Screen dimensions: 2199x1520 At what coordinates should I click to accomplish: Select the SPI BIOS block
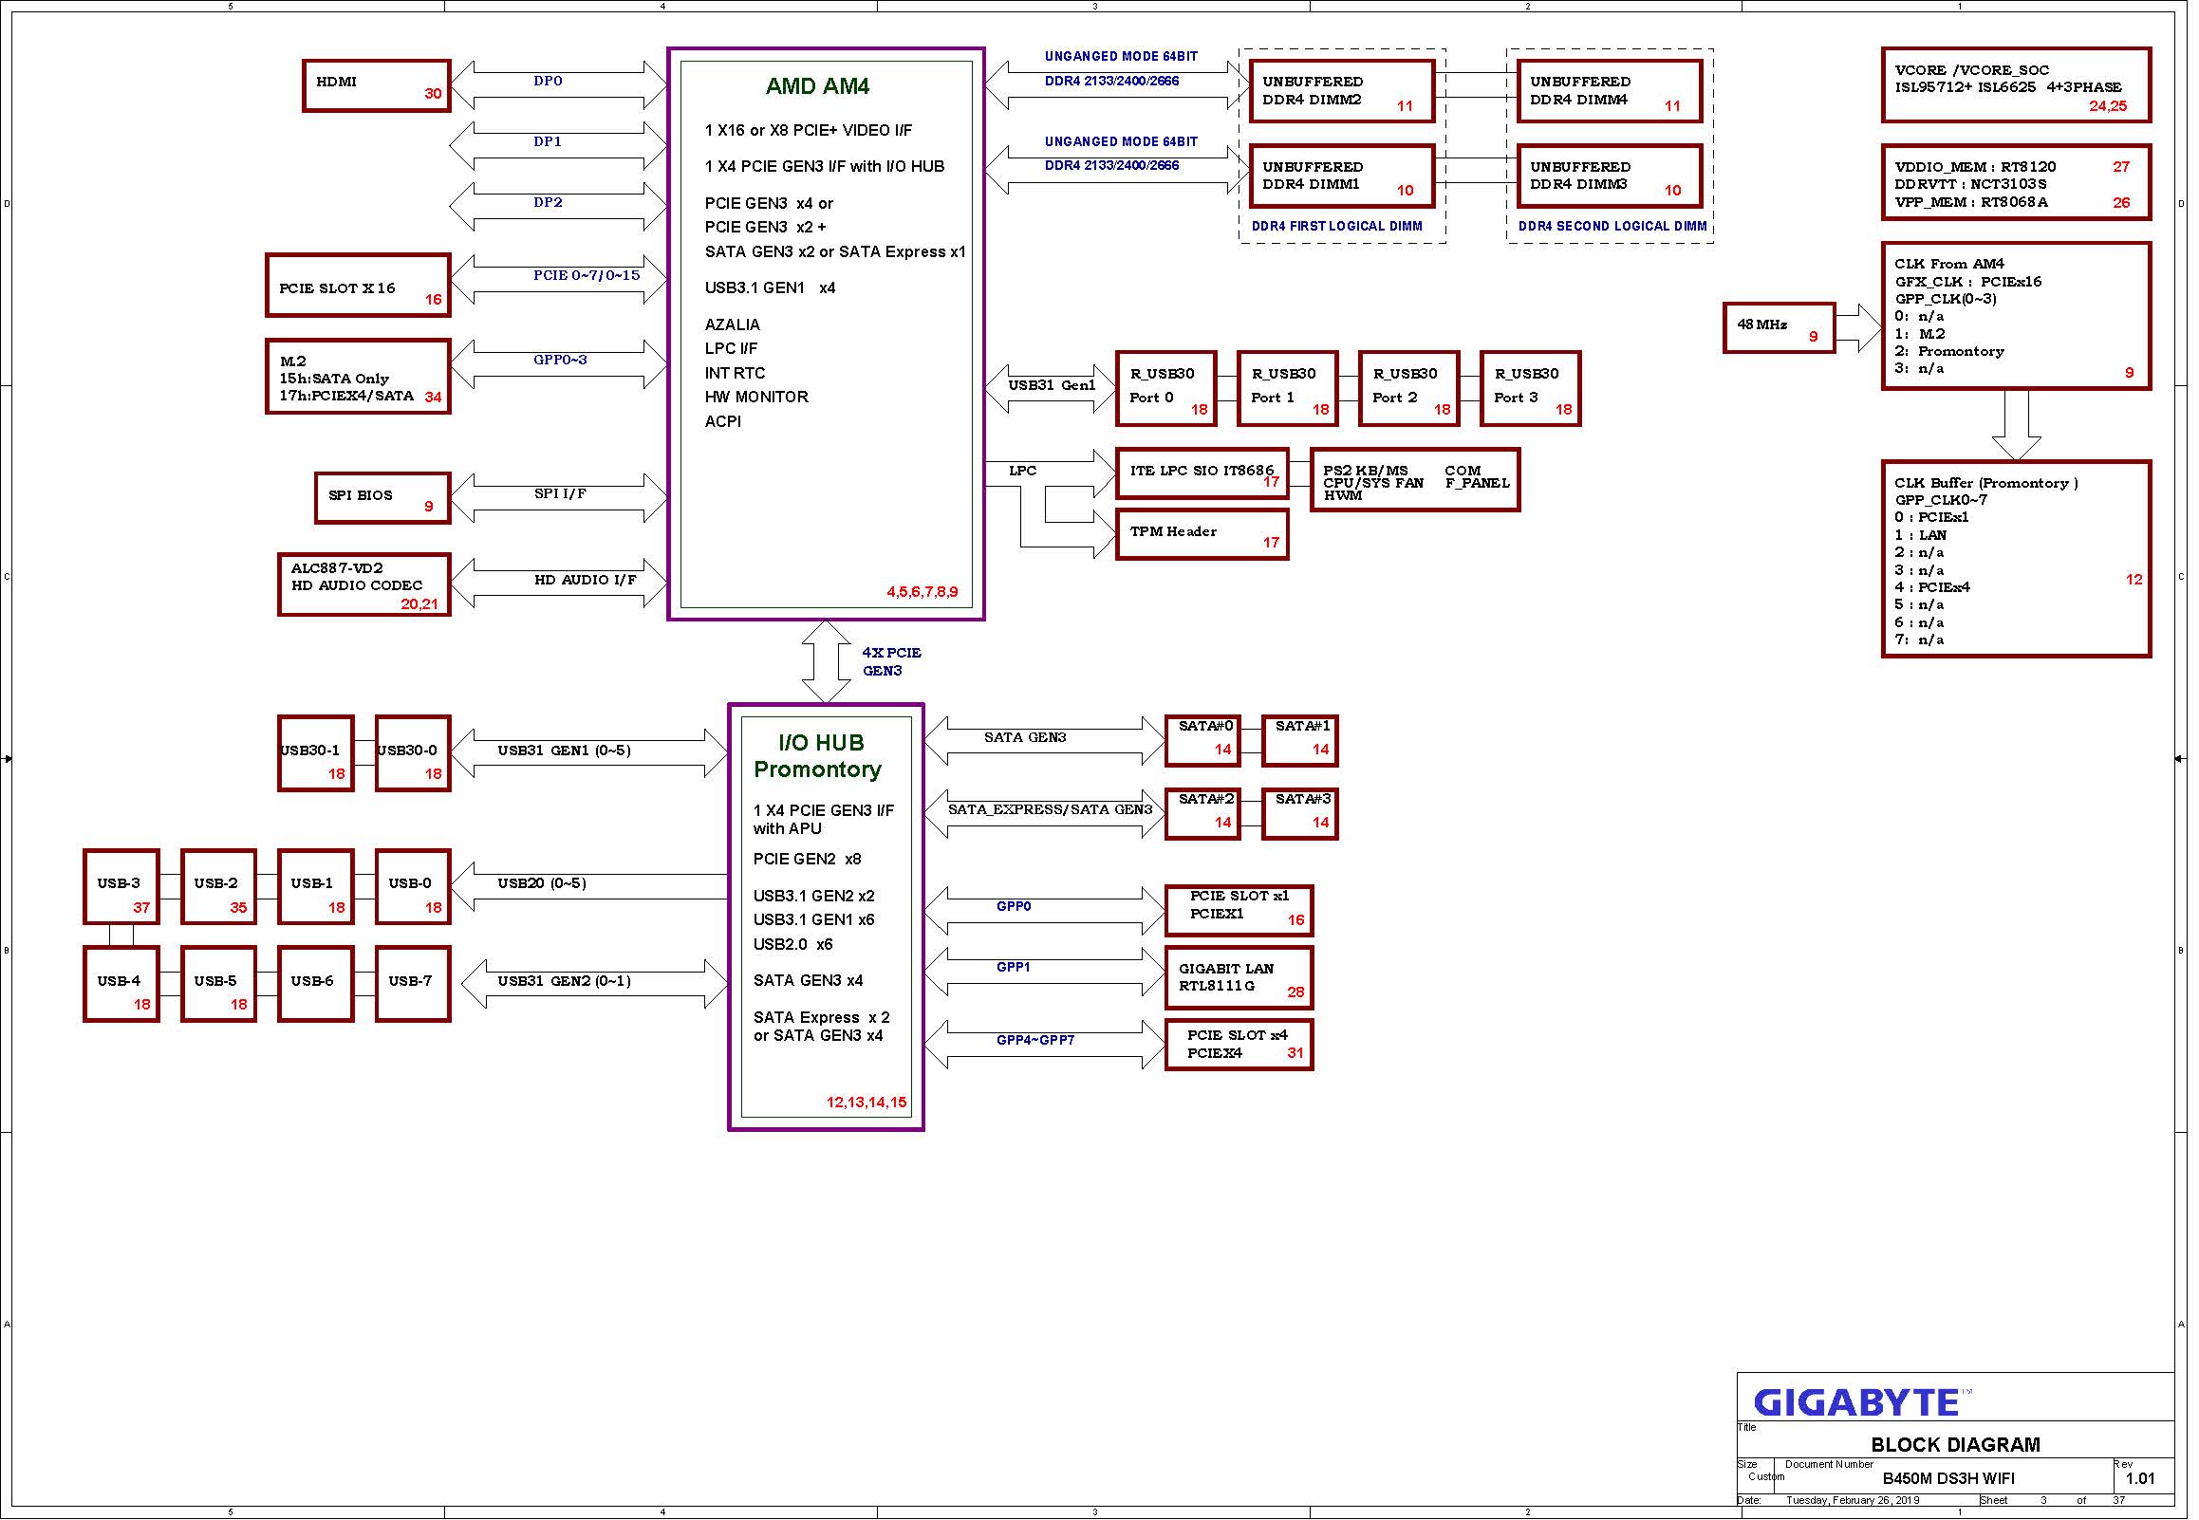(382, 498)
